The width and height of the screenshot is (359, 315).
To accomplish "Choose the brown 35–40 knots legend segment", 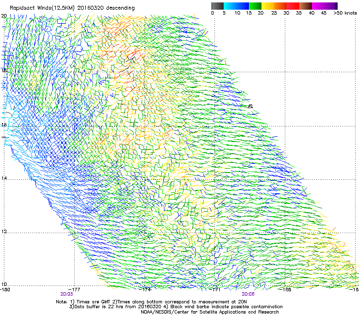I will coord(306,6).
